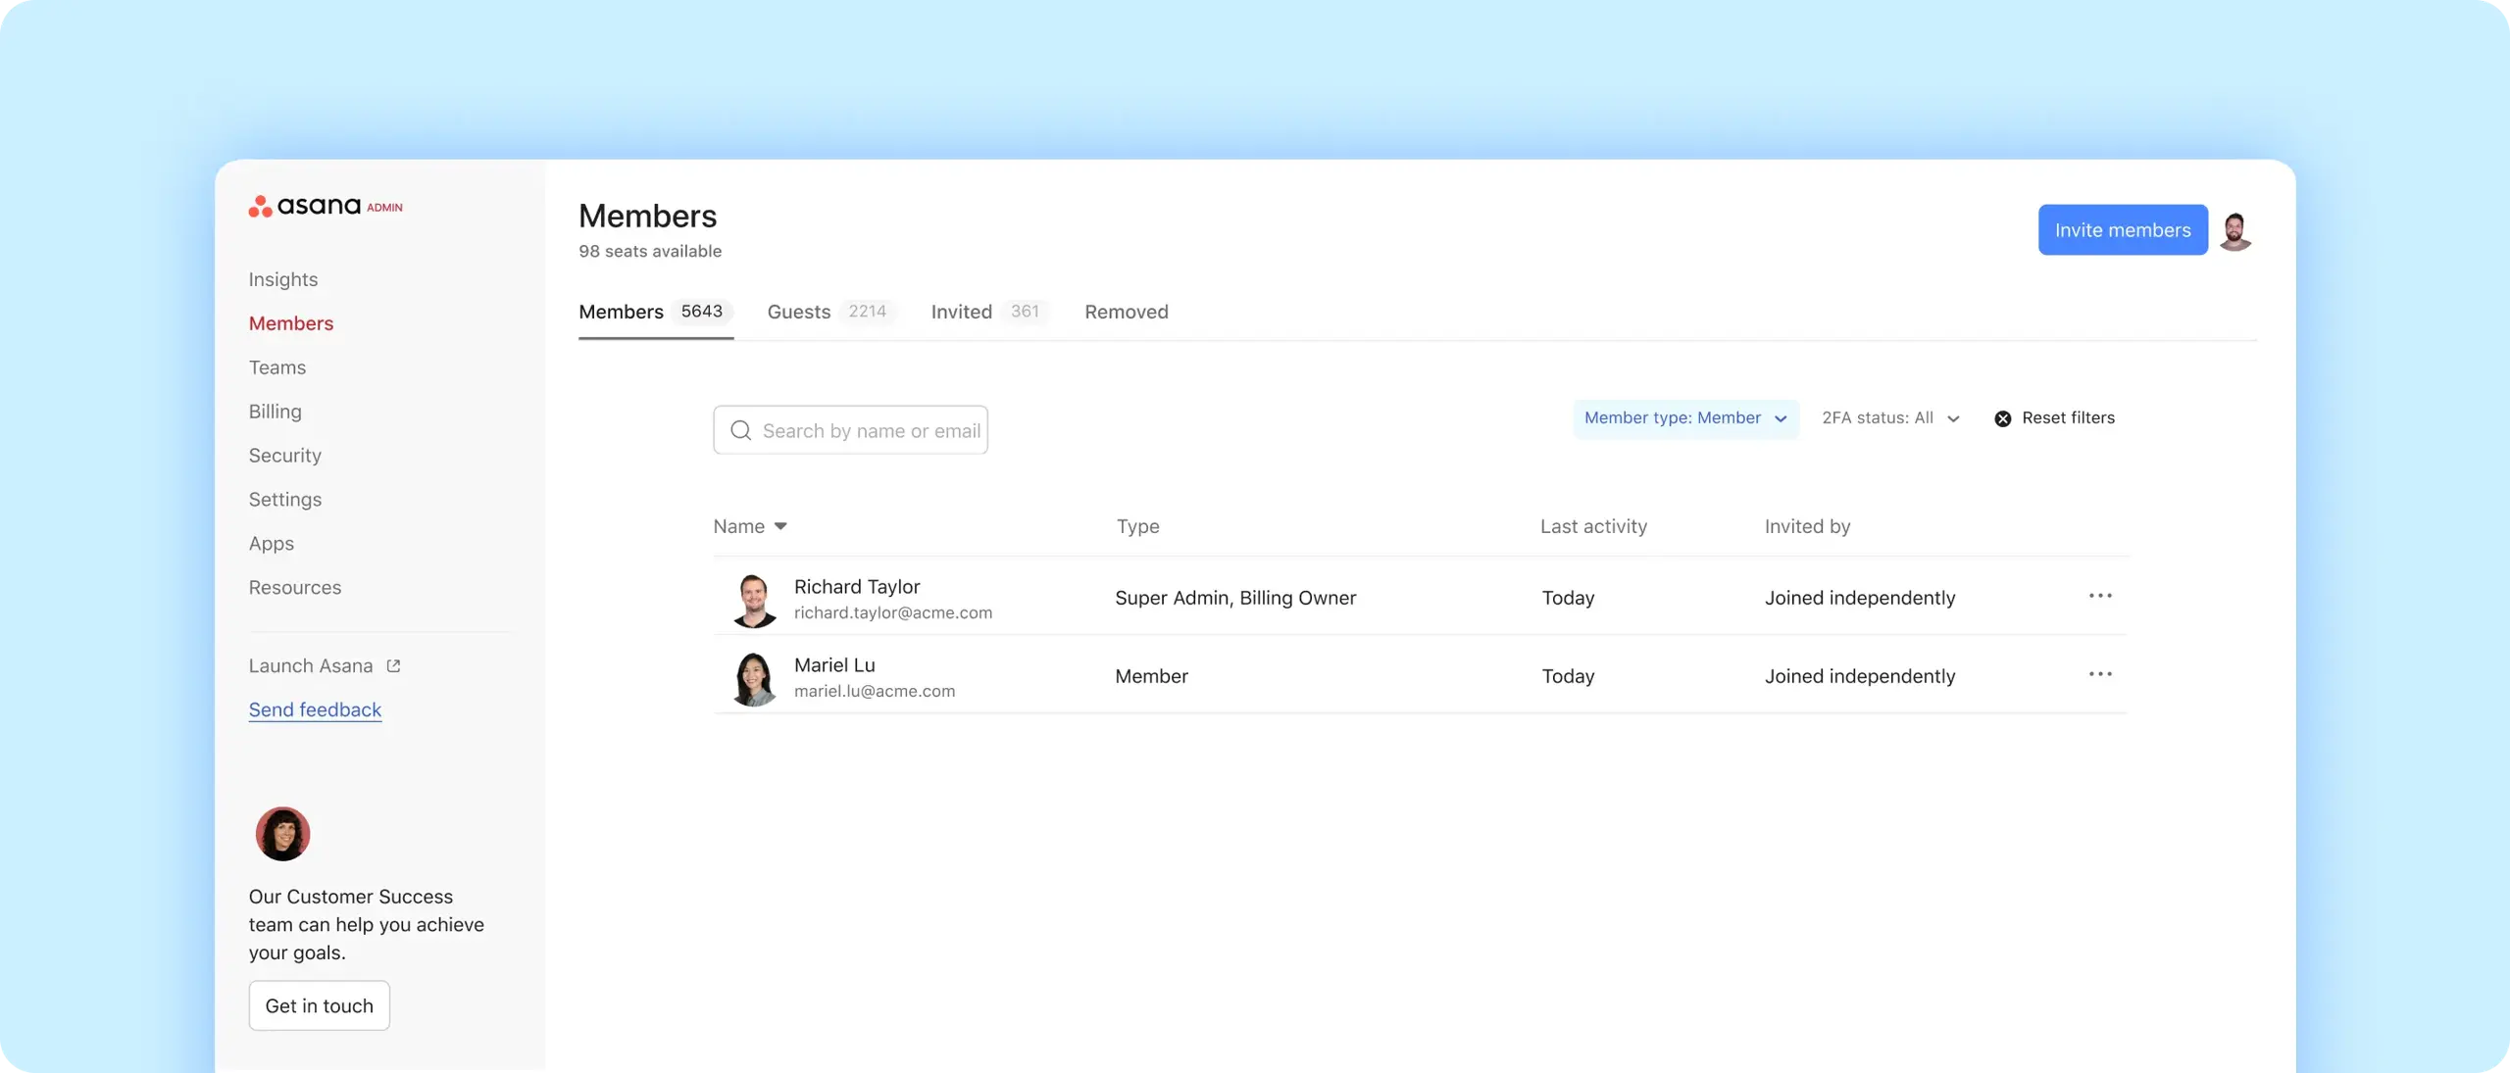Click the search magnifier icon
The height and width of the screenshot is (1073, 2510).
pyautogui.click(x=741, y=430)
